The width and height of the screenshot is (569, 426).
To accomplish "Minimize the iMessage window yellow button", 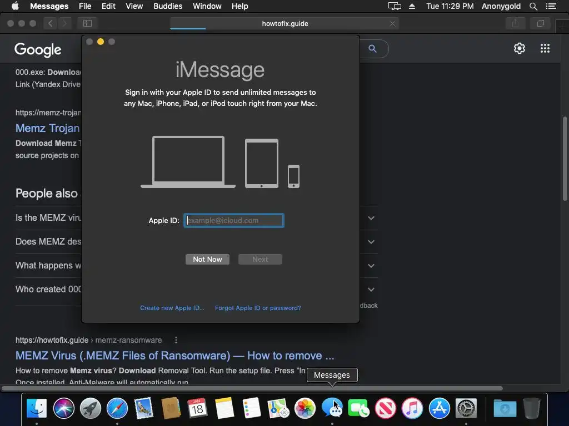I will pos(101,42).
